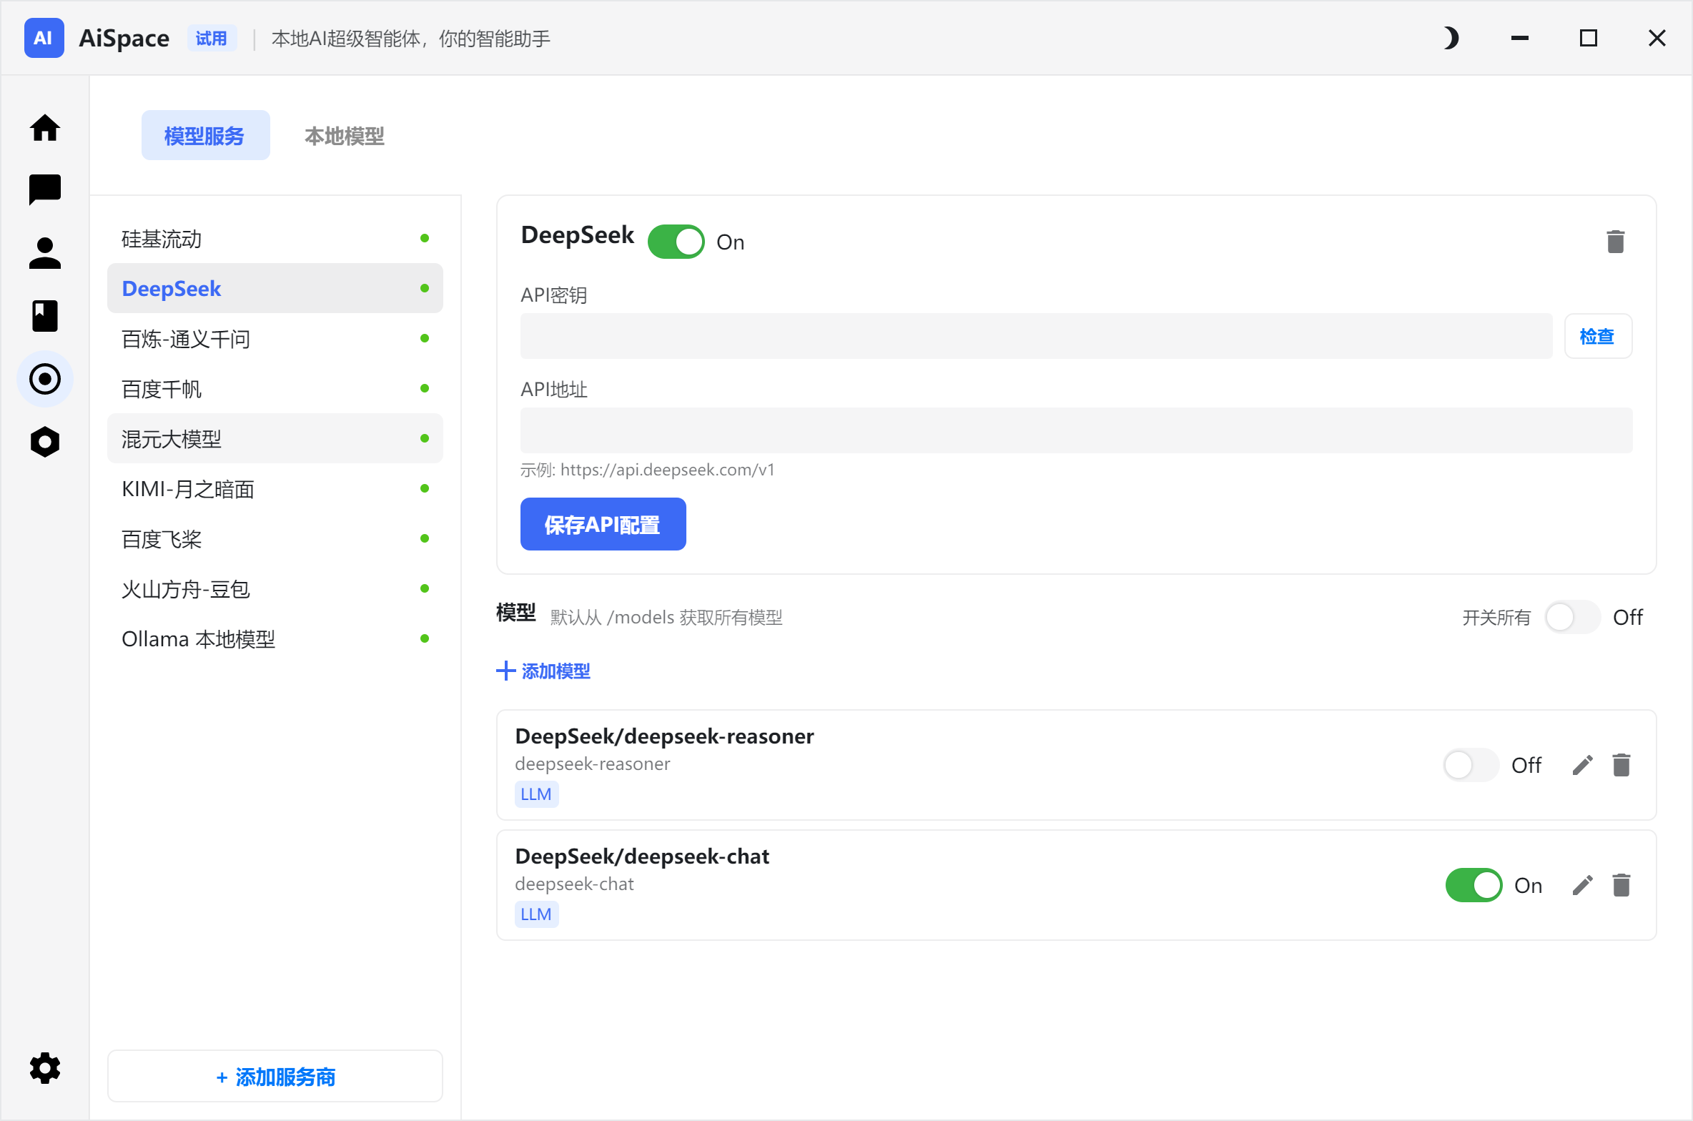Viewport: 1693px width, 1121px height.
Task: Click the DeepSeek/deepseek-reasoner model title
Action: pyautogui.click(x=664, y=736)
